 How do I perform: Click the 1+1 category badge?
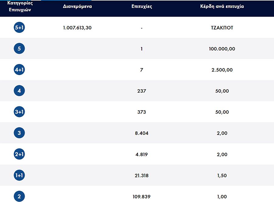pos(19,175)
